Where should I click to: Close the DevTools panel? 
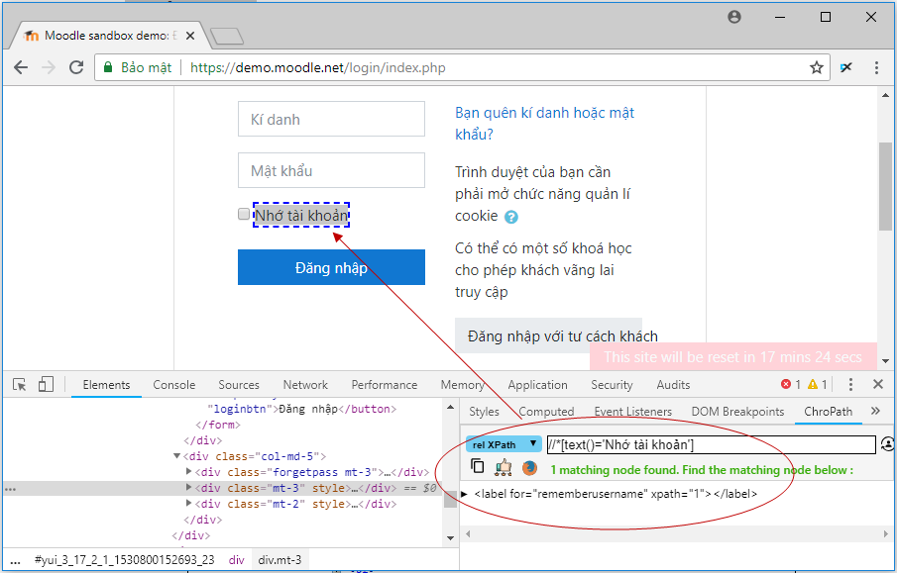click(878, 385)
